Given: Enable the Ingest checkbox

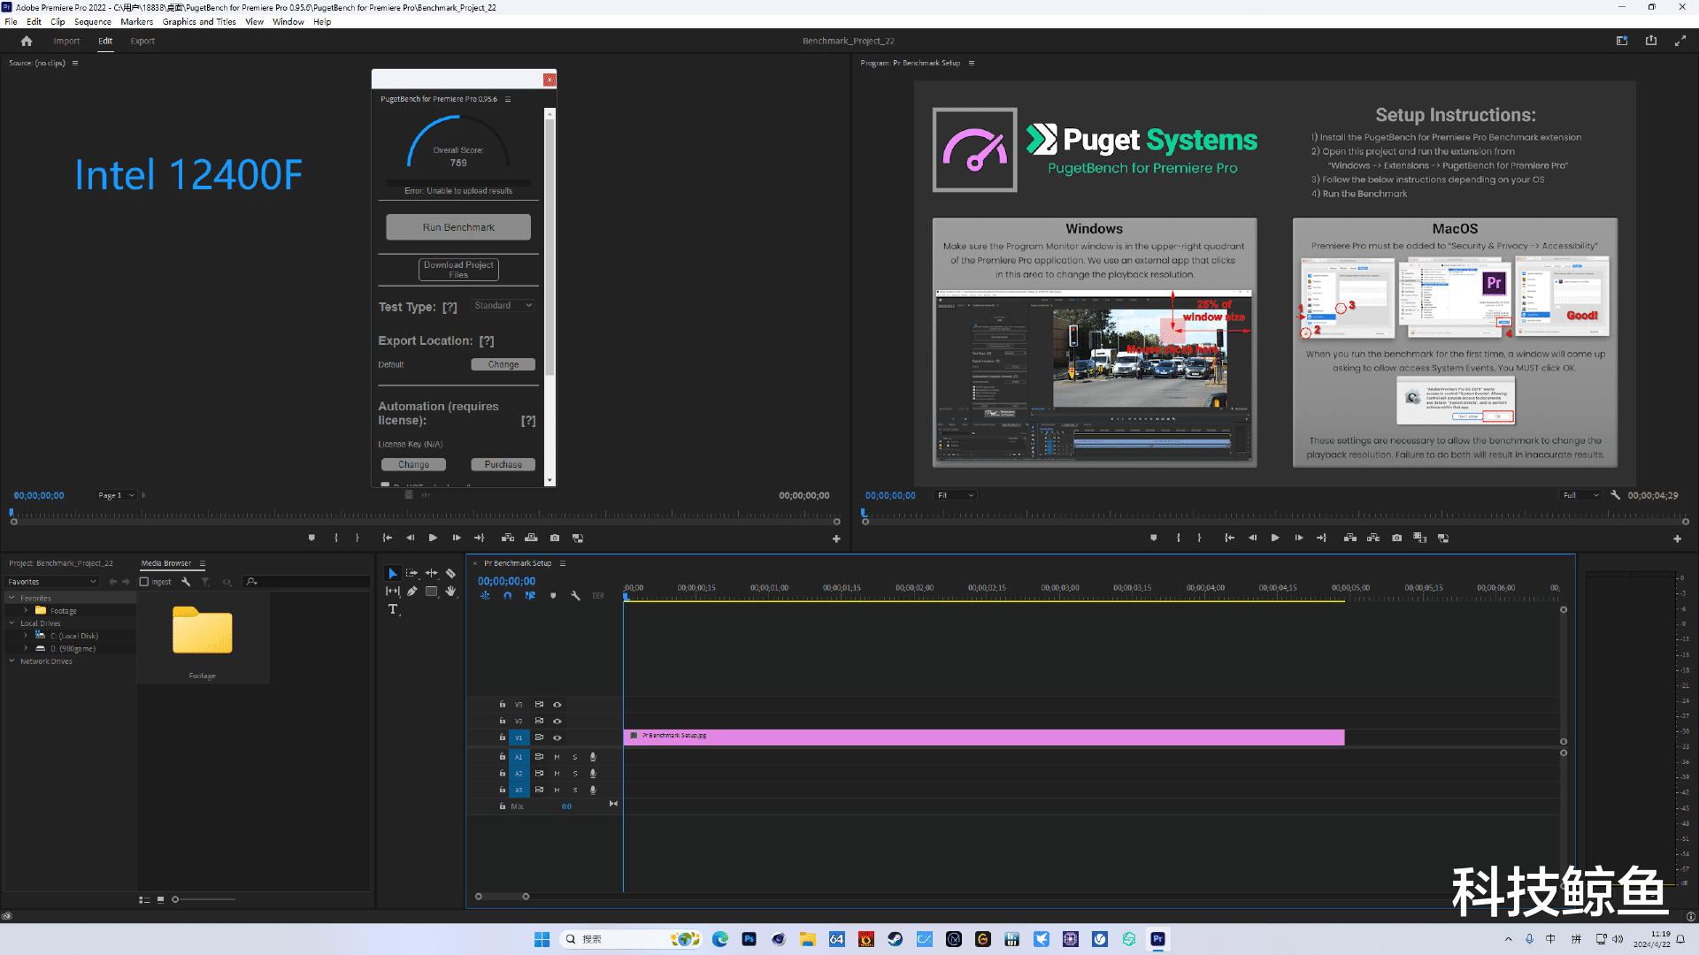Looking at the screenshot, I should 144,582.
